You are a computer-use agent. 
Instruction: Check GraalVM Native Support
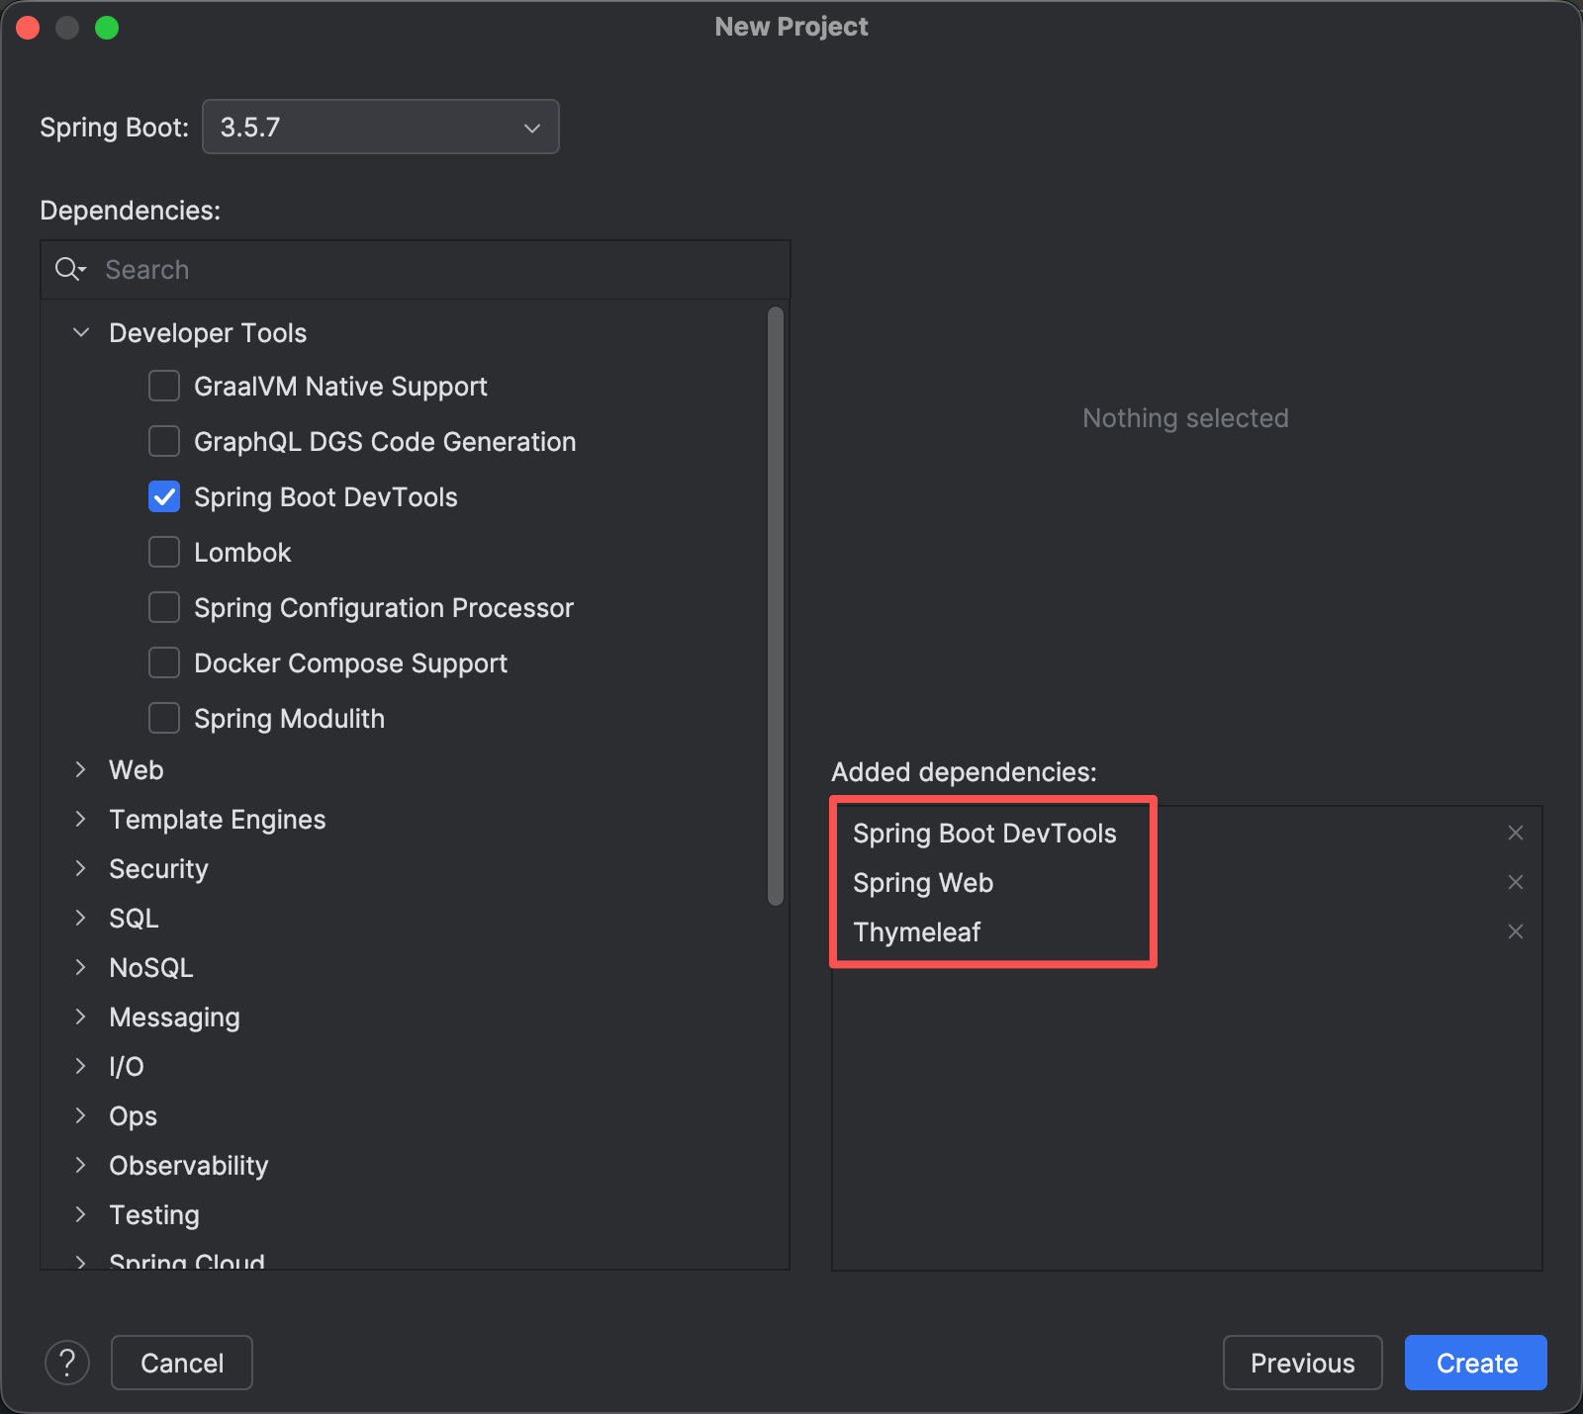pyautogui.click(x=164, y=386)
